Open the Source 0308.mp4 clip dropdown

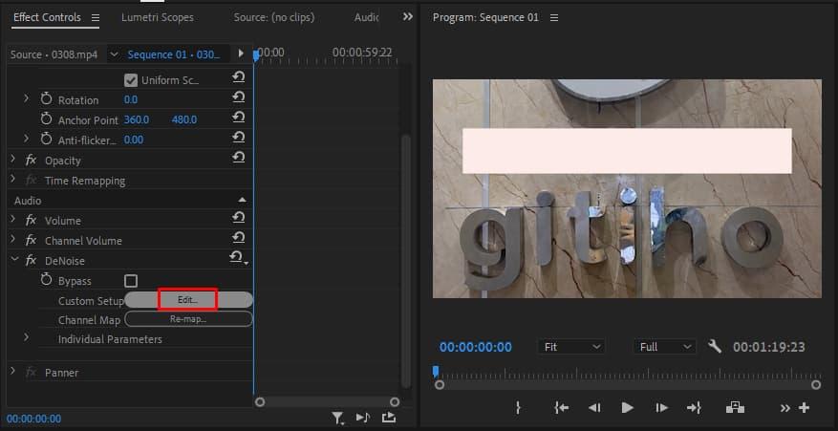pyautogui.click(x=114, y=54)
